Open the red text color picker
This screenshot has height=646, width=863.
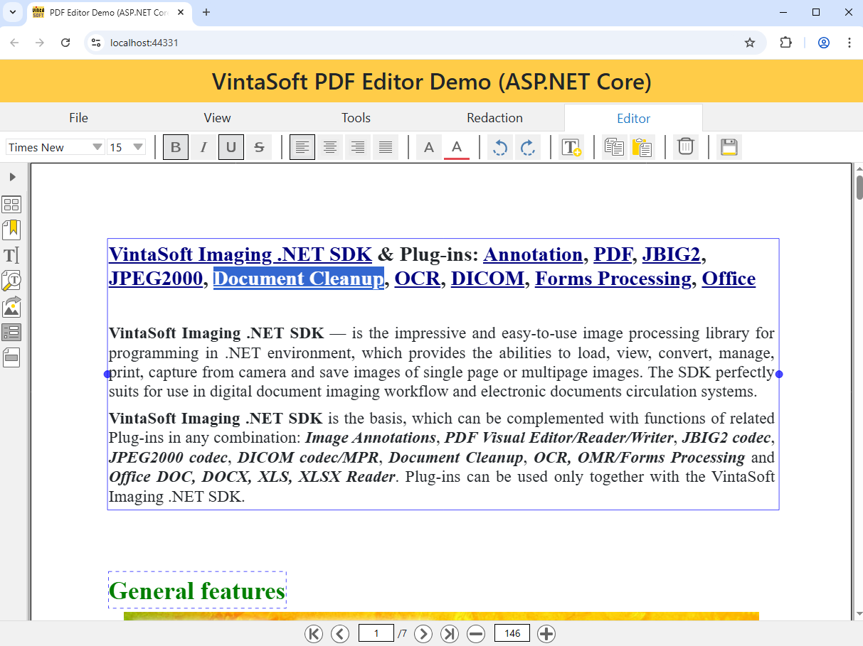coord(457,147)
